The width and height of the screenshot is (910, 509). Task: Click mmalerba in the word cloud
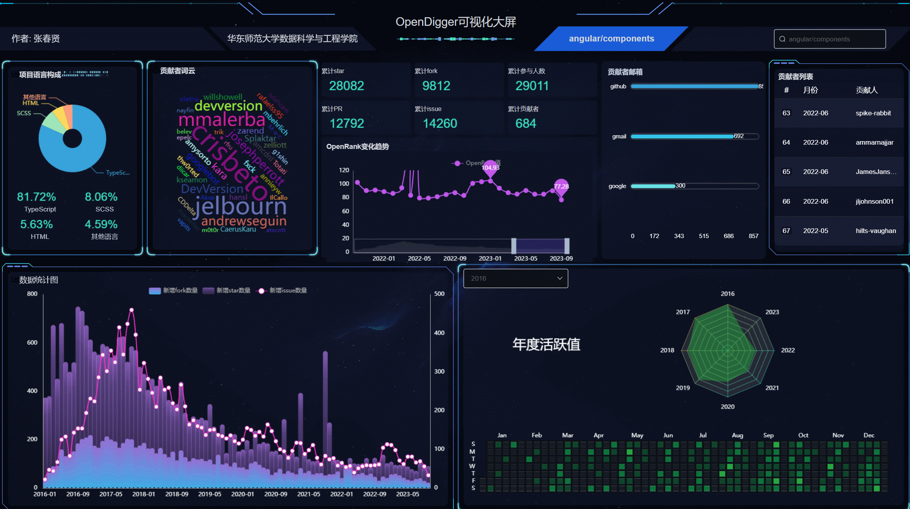[x=222, y=119]
